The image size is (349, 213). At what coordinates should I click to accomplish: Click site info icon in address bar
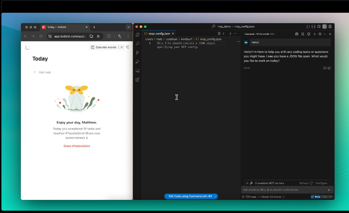coord(50,36)
